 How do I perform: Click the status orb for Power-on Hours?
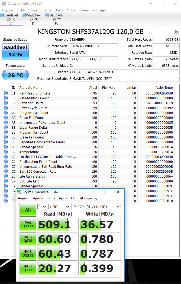point(6,103)
